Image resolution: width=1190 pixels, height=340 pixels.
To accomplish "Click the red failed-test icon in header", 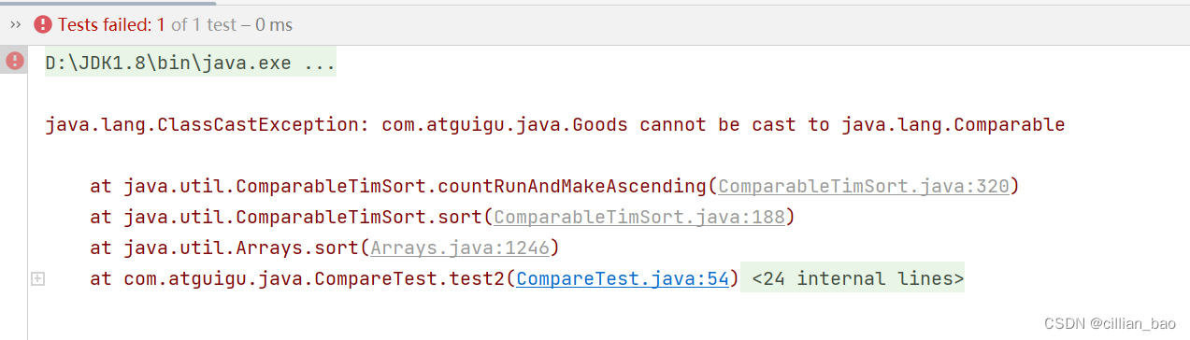I will click(x=43, y=24).
